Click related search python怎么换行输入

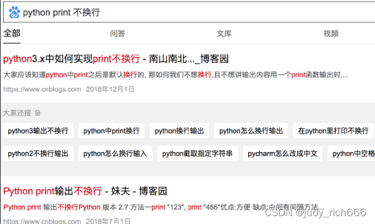click(115, 154)
